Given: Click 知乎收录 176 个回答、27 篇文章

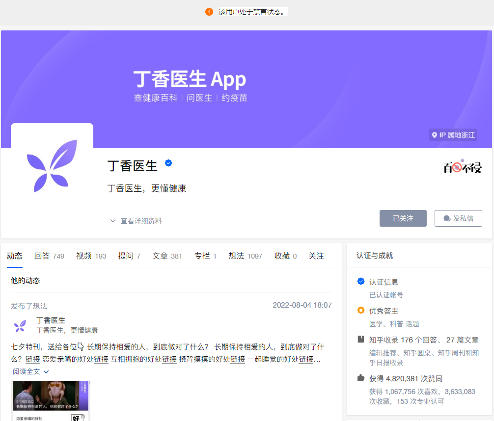Looking at the screenshot, I should click(x=424, y=340).
